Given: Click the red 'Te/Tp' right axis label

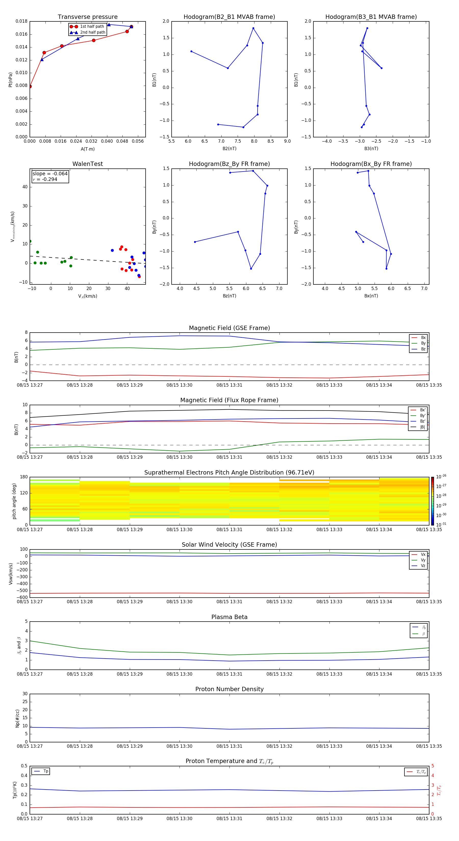Looking at the screenshot, I should [439, 790].
